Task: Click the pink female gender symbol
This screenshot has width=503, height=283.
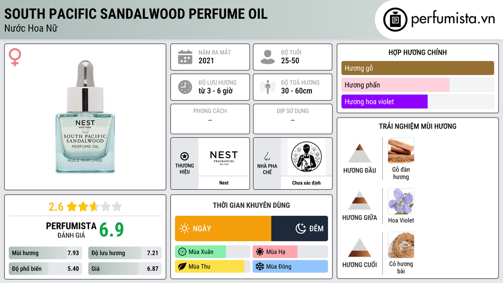Action: [x=15, y=57]
